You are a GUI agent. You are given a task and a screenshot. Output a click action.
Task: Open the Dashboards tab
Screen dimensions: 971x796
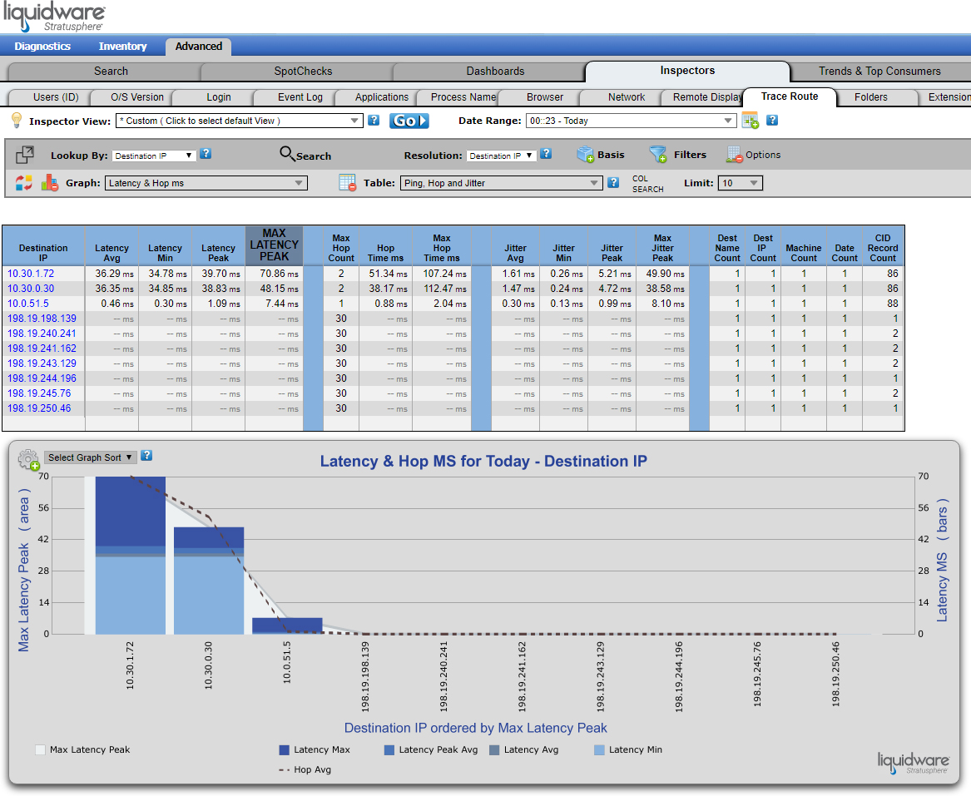tap(495, 72)
